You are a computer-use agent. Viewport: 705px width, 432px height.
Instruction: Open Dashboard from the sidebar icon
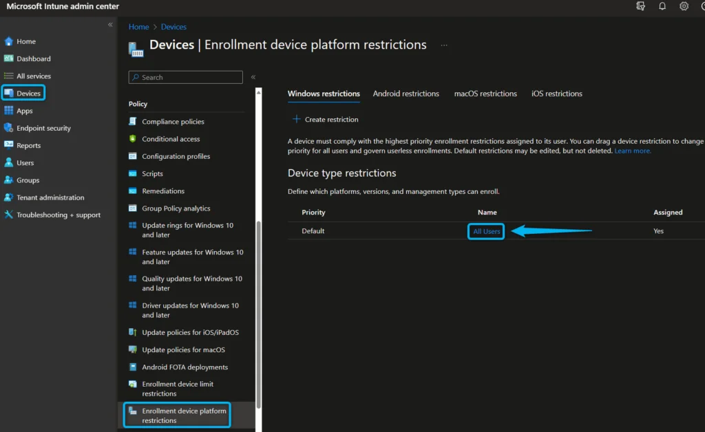9,58
